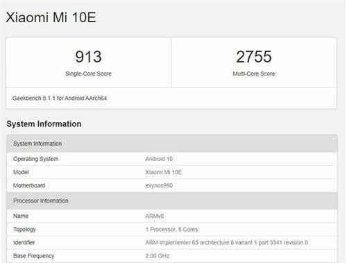The height and width of the screenshot is (263, 347).
Task: Click the Motherboard row label
Action: (x=29, y=185)
